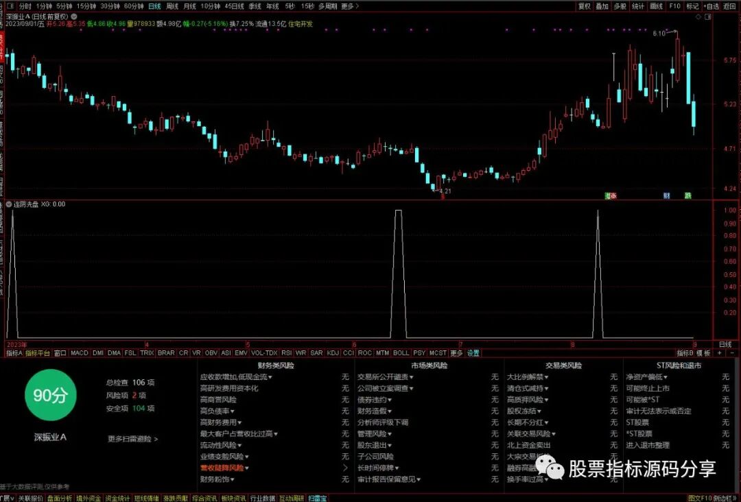This screenshot has width=741, height=502.
Task: Click the minus button in indicator bar
Action: [x=732, y=352]
